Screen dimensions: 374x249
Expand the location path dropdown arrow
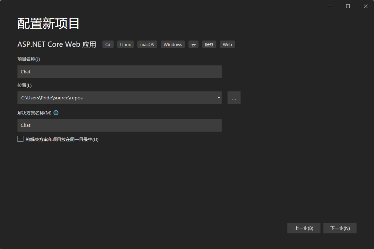(x=219, y=98)
